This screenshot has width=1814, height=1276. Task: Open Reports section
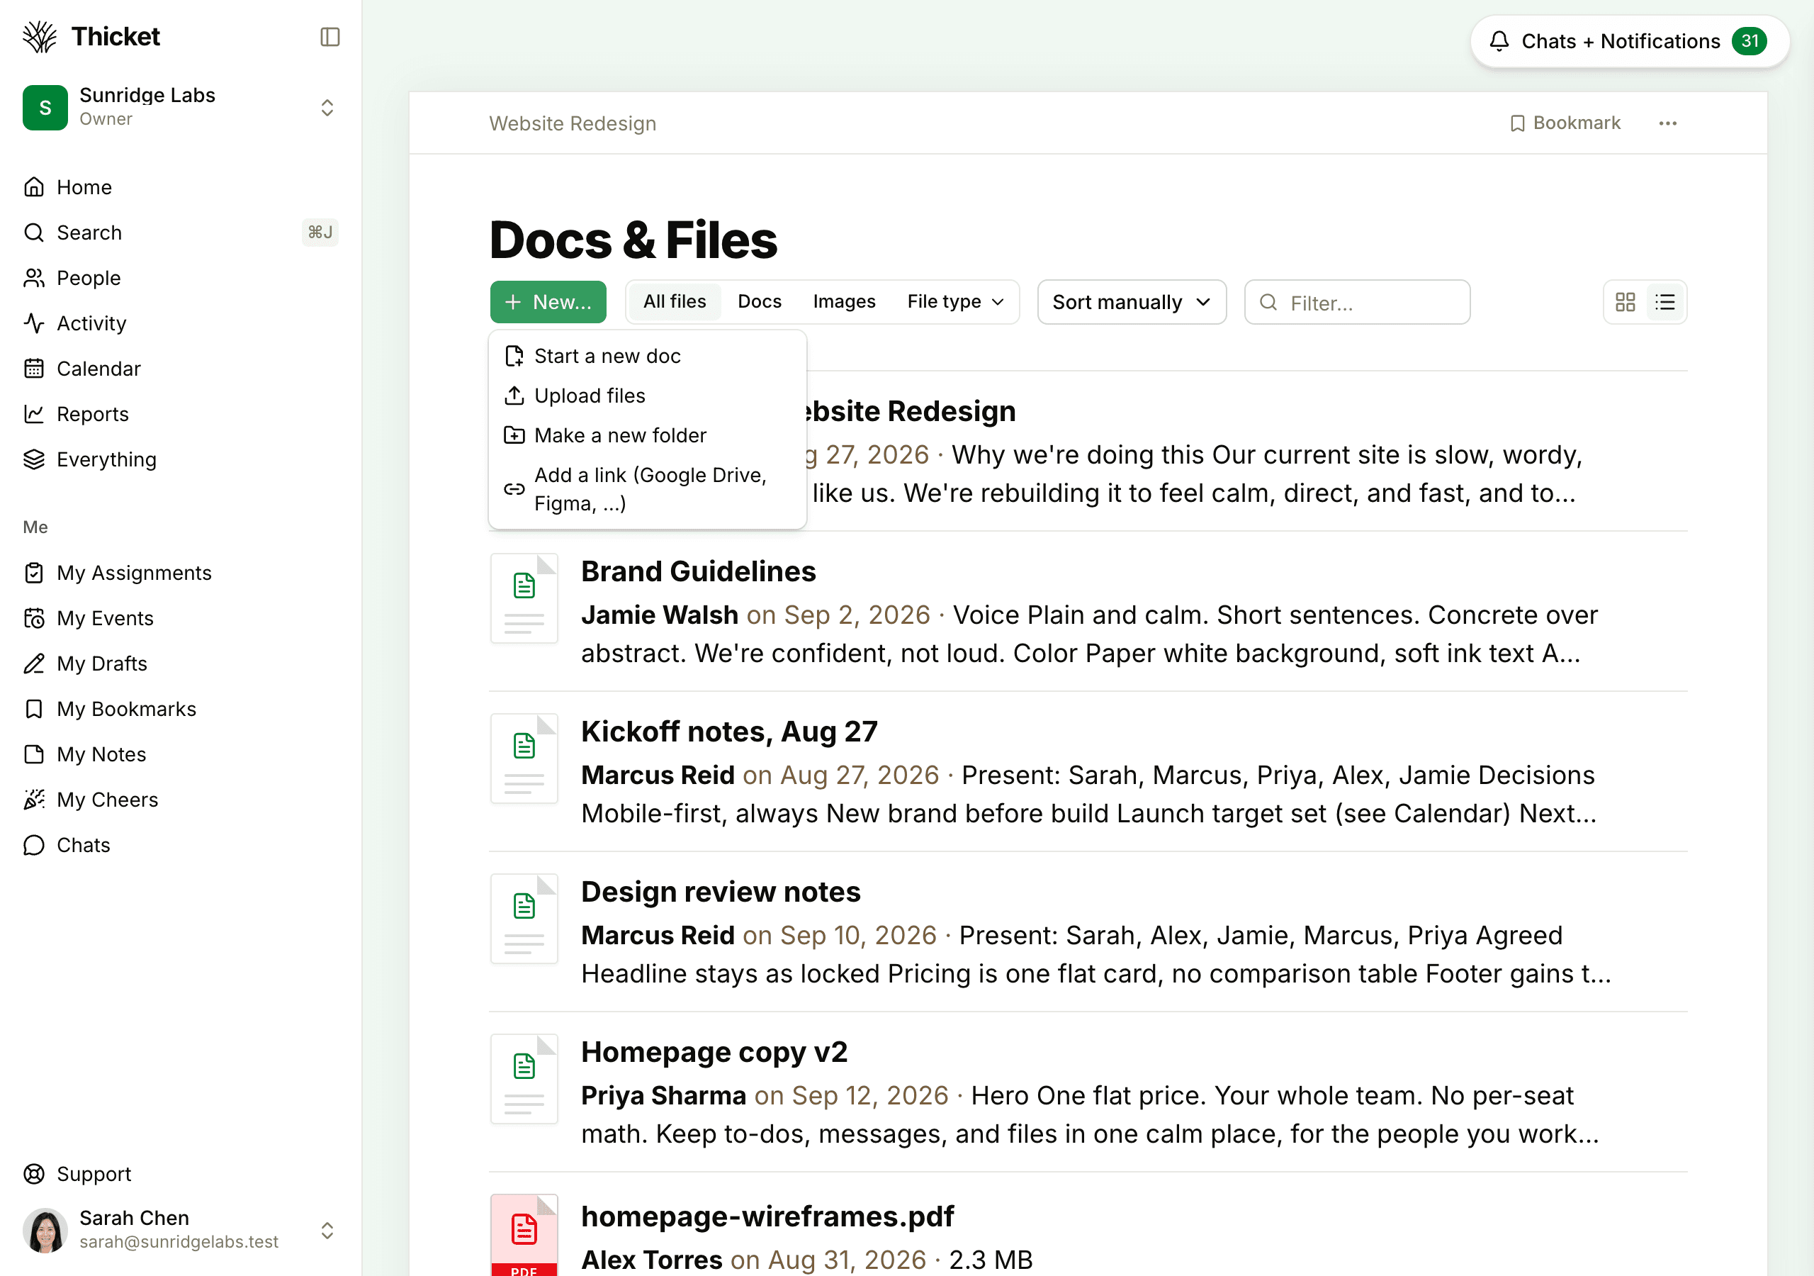[x=181, y=414]
